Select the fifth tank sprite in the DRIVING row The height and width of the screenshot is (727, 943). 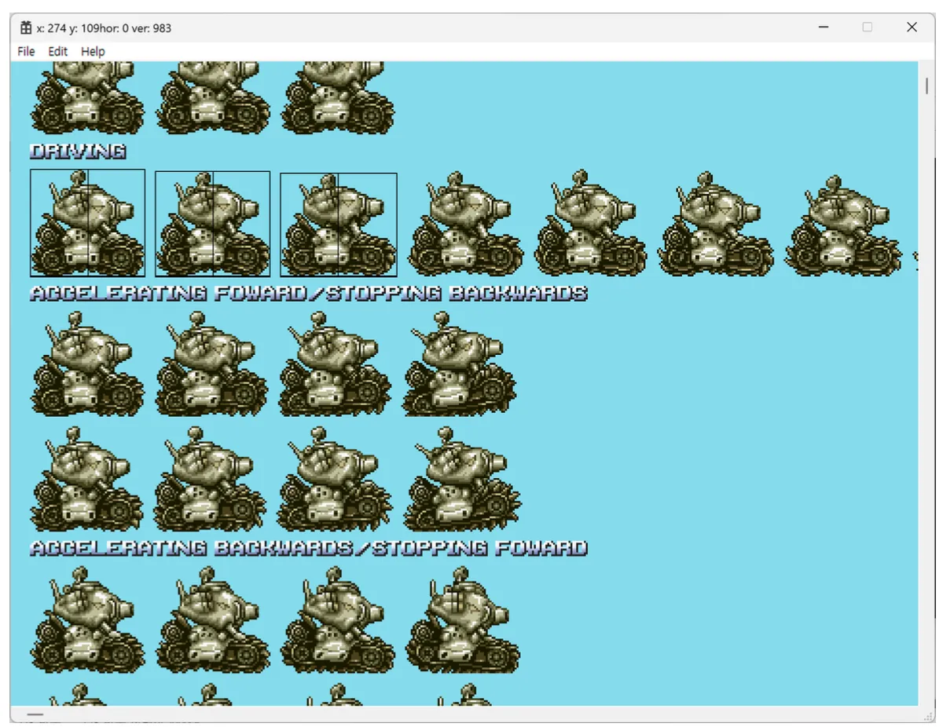tap(591, 222)
